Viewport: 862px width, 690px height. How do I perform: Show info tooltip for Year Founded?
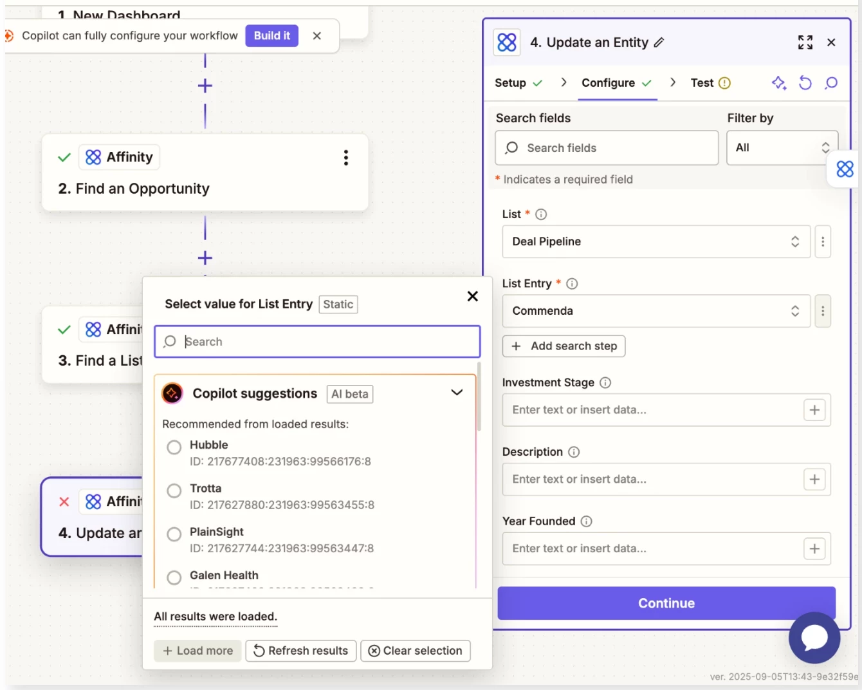point(586,521)
